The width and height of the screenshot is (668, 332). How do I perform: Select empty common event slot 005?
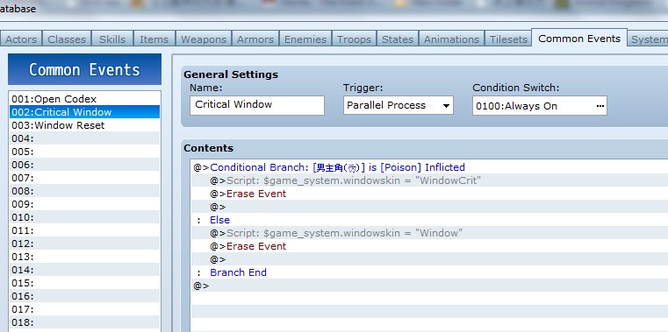click(x=85, y=152)
